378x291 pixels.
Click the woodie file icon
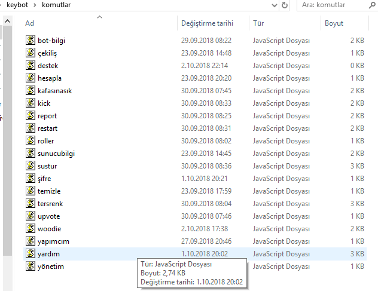pyautogui.click(x=31, y=228)
